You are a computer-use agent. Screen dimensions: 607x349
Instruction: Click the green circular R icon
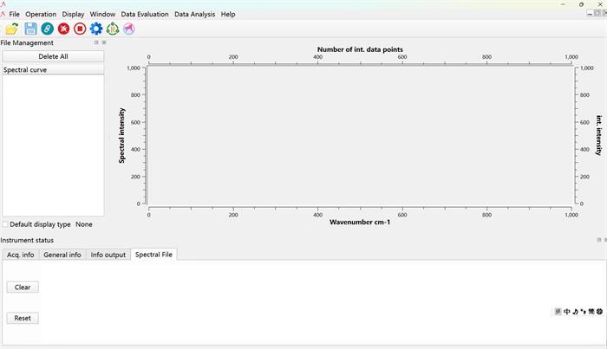pos(113,29)
